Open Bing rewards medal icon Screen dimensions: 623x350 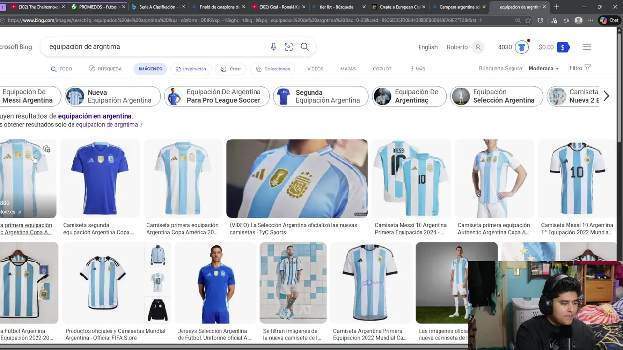(522, 47)
